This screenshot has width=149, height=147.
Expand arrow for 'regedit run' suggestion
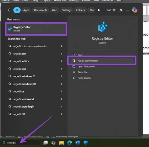[62, 54]
